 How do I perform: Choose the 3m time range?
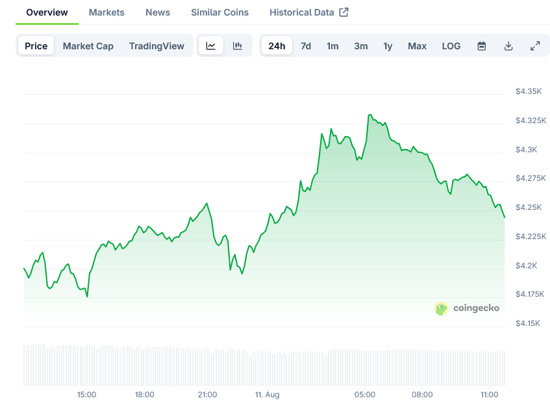[361, 46]
